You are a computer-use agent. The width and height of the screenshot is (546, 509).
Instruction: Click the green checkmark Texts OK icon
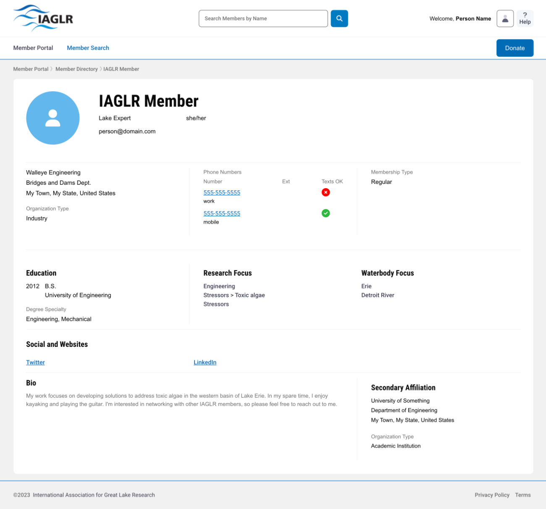click(x=325, y=213)
